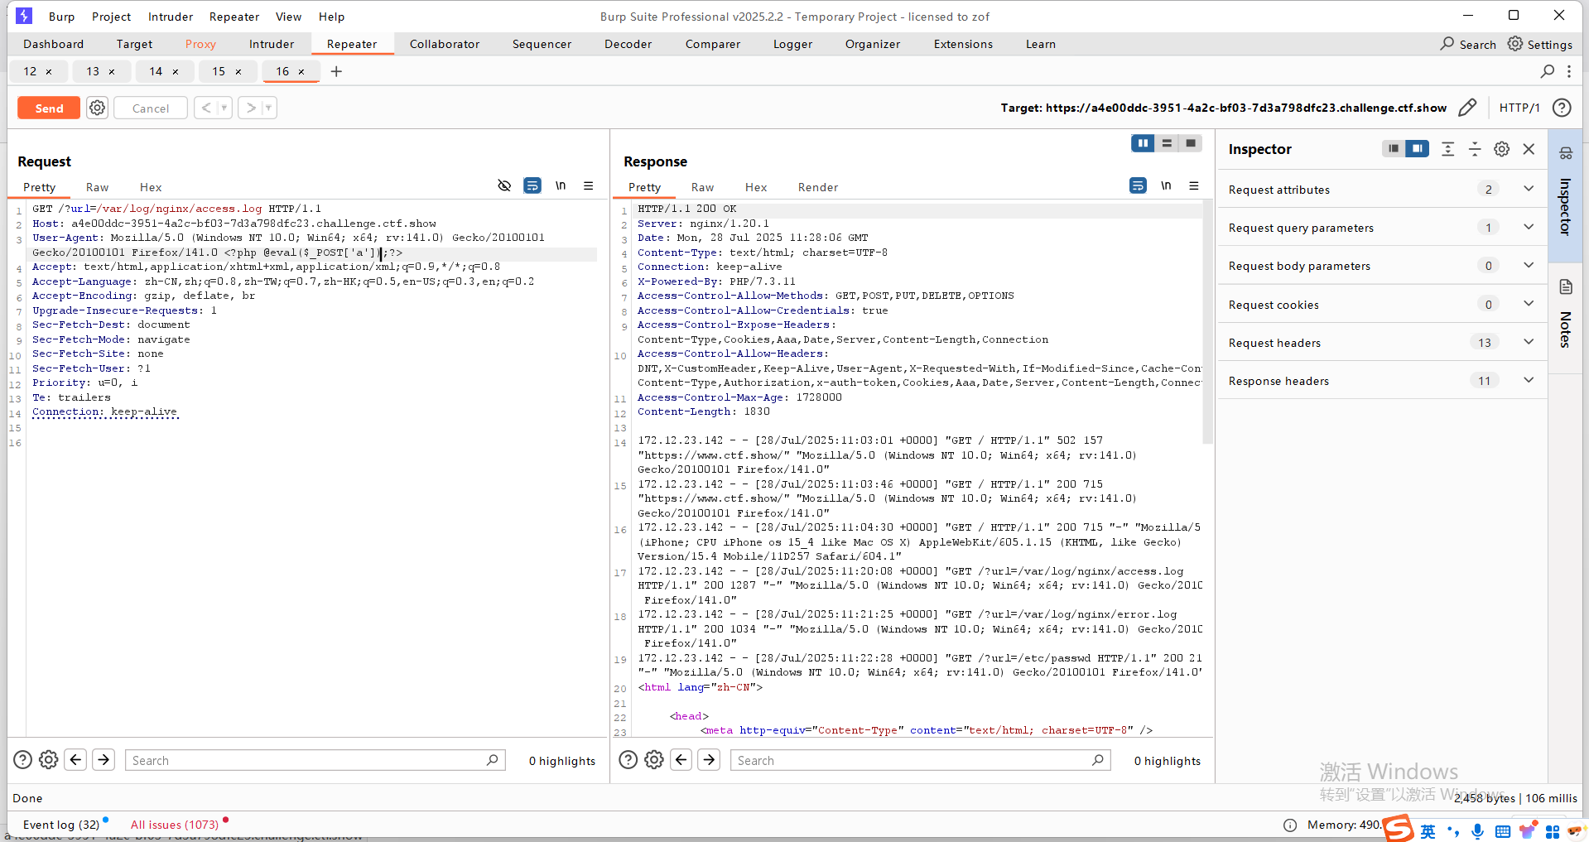
Task: Open the Inspector side tab
Action: (x=1565, y=195)
